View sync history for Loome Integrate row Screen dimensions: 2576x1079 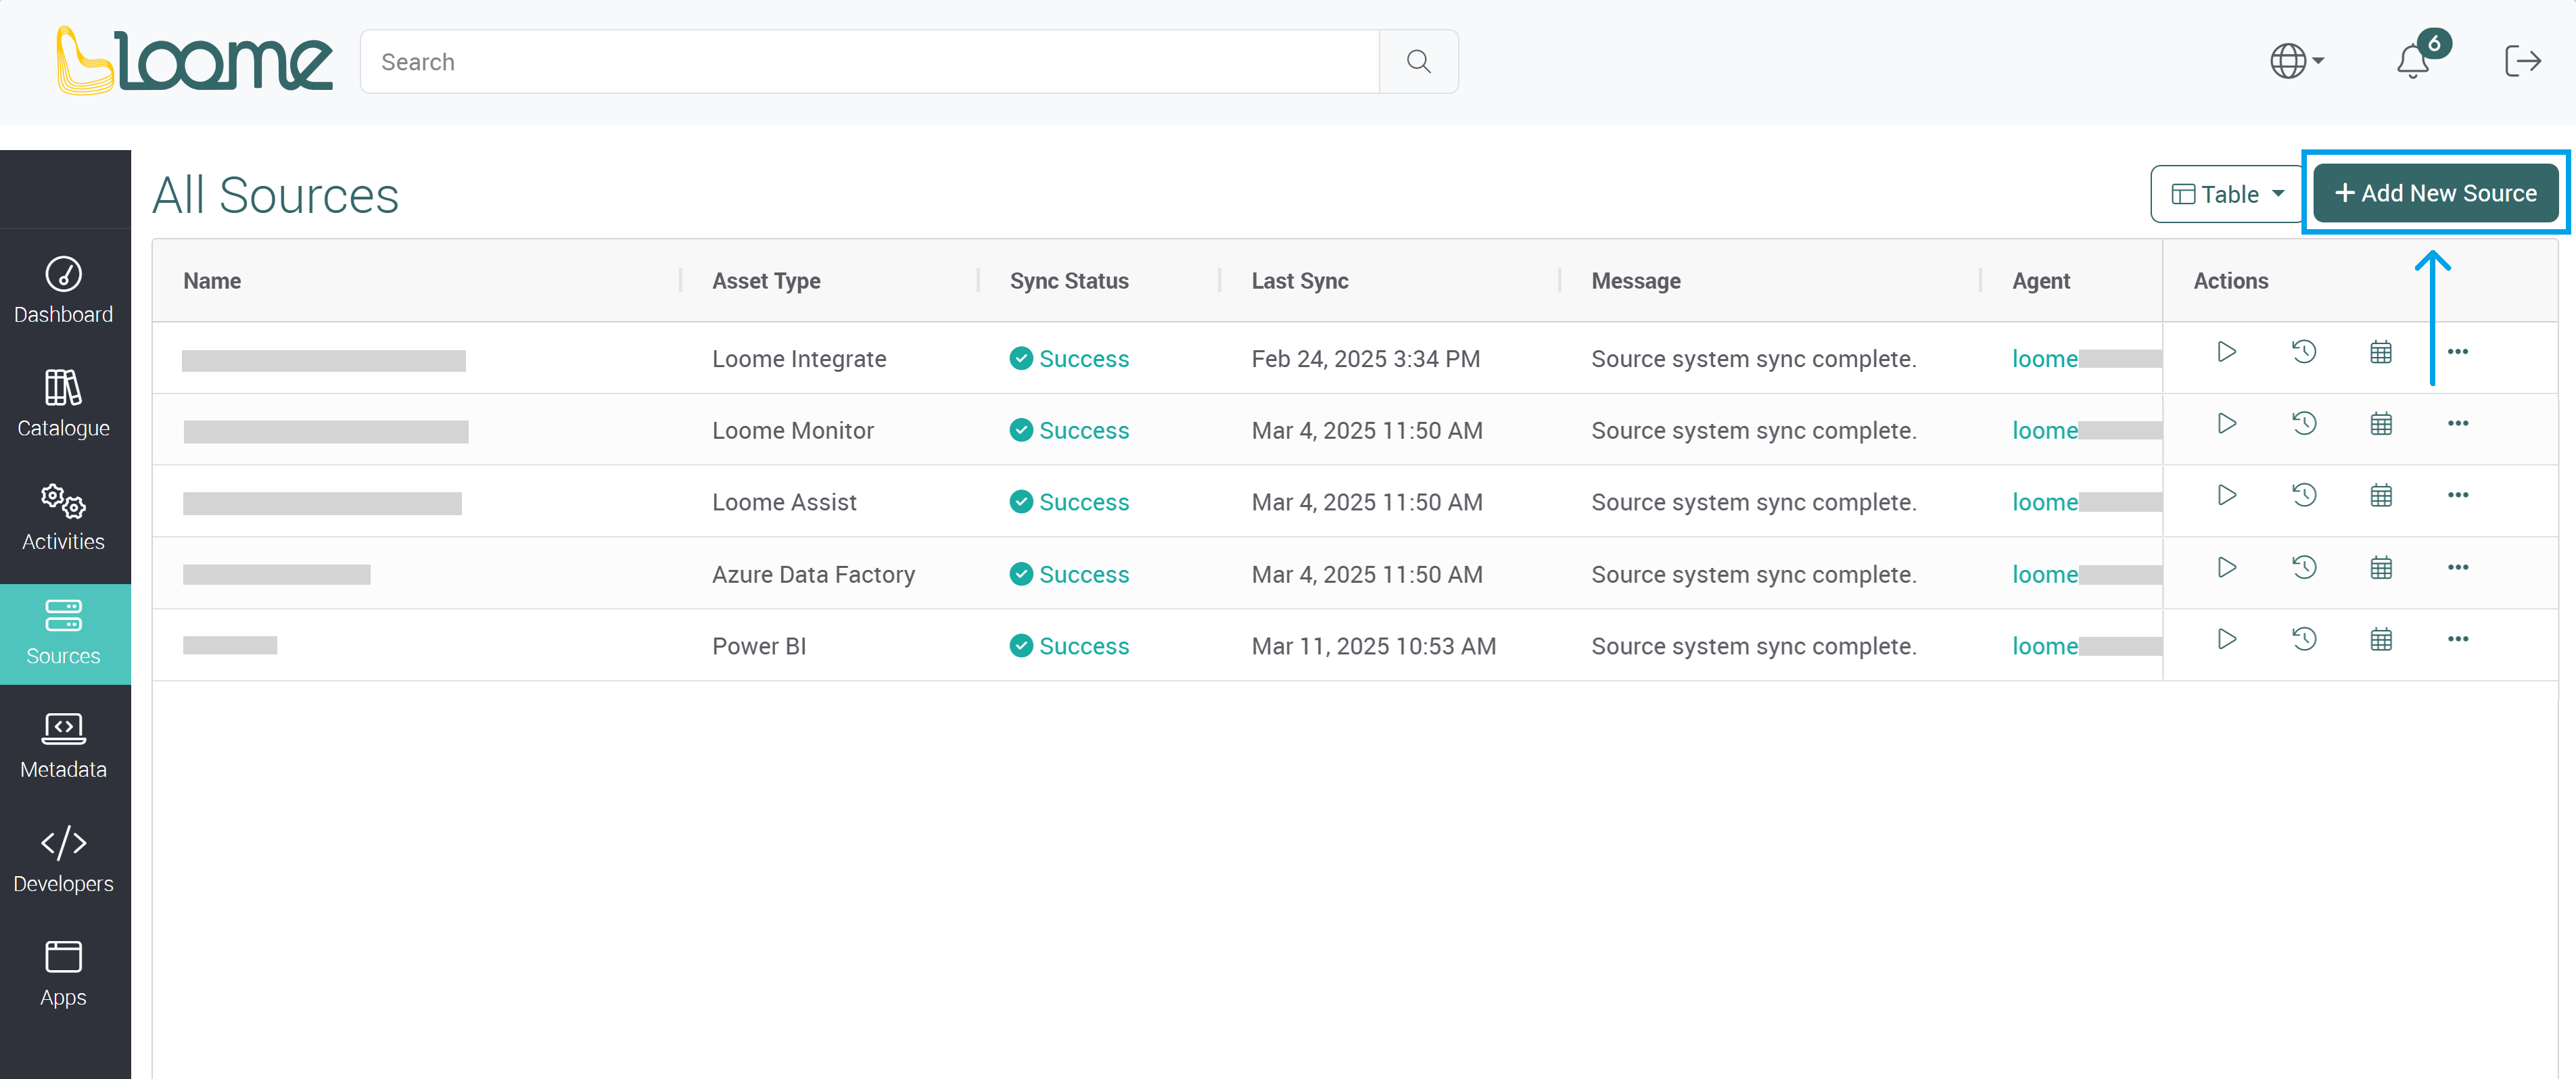(2304, 352)
